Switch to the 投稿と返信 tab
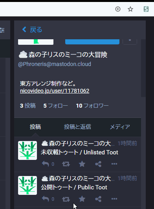 click(x=77, y=127)
